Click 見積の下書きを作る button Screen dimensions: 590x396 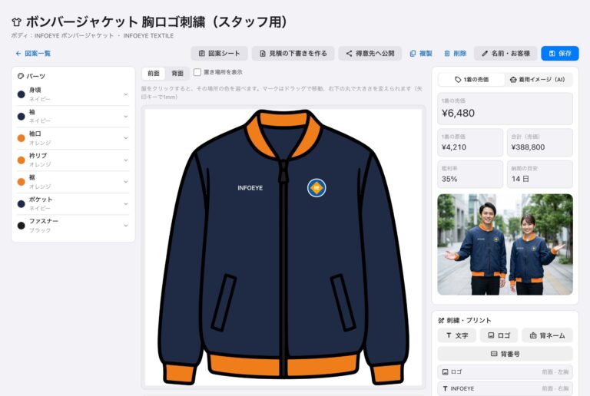tap(293, 54)
